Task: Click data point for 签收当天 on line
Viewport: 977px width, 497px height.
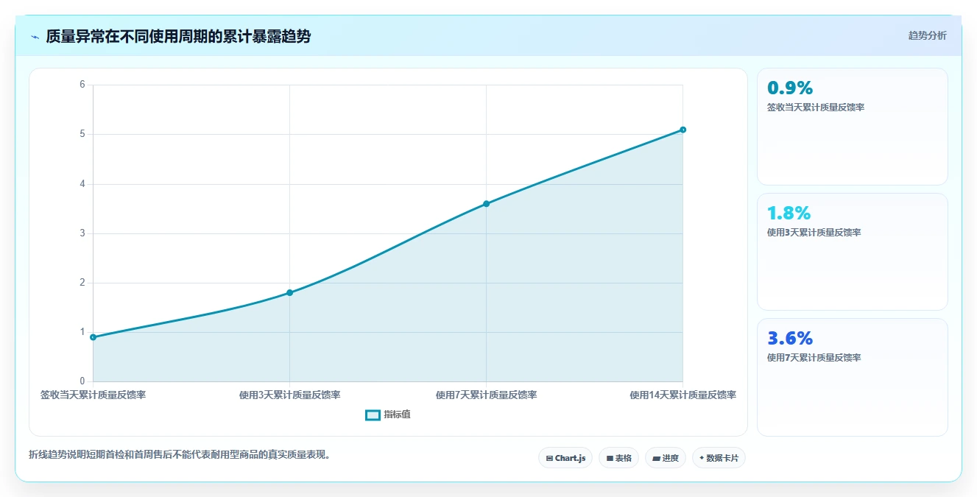Action: [94, 337]
